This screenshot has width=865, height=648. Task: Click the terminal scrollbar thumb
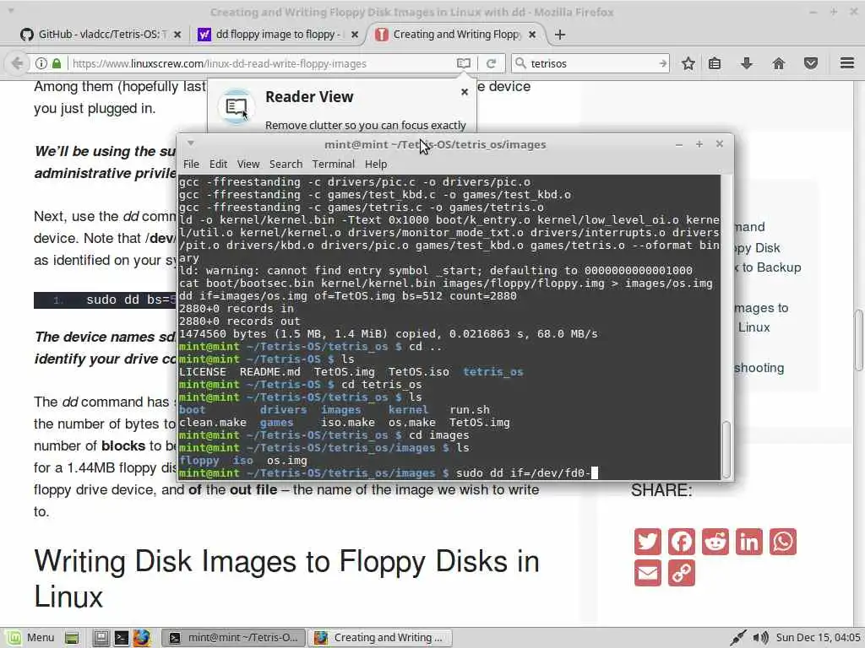(726, 450)
